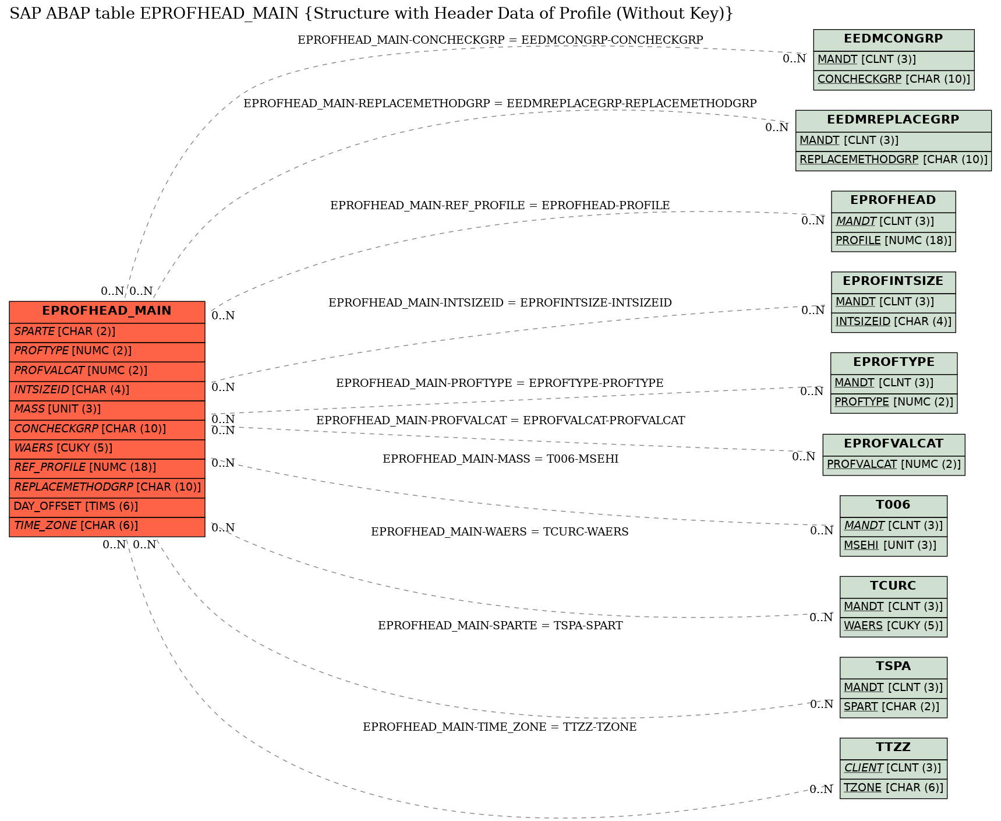Image resolution: width=1001 pixels, height=821 pixels.
Task: Click PROFVALCAT field in EPROFVALCAT table
Action: pyautogui.click(x=893, y=465)
